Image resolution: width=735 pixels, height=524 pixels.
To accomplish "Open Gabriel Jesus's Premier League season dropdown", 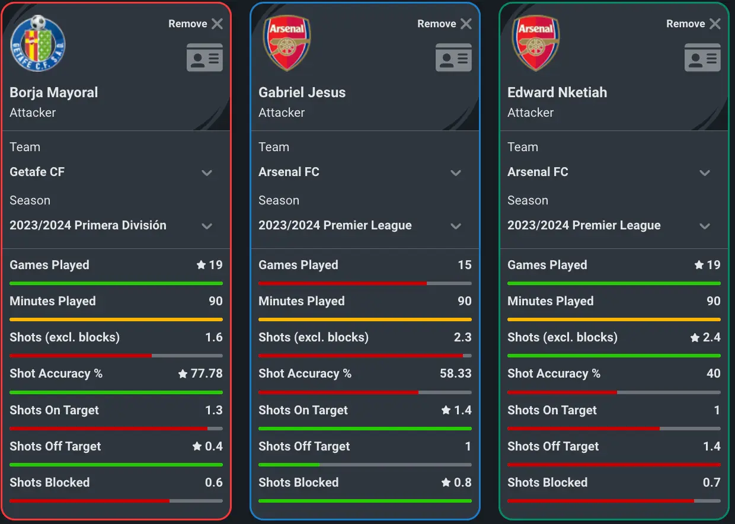I will click(x=456, y=226).
